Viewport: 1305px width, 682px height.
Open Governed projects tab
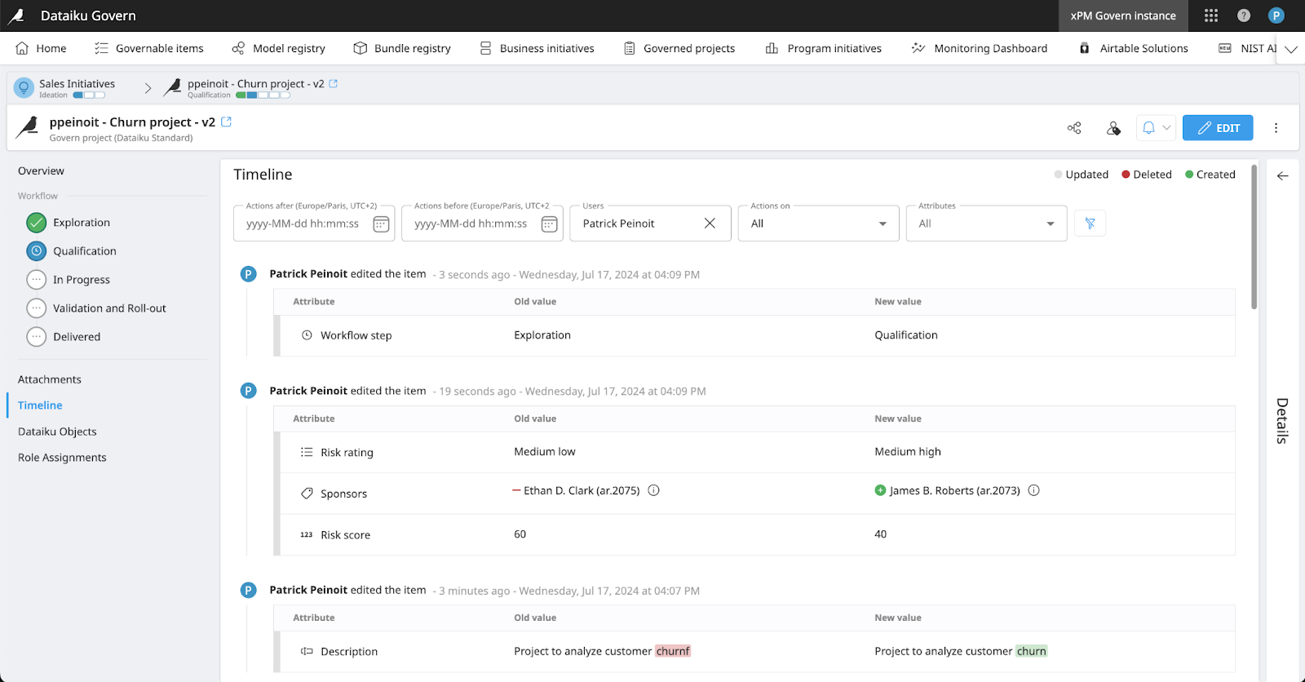click(x=679, y=48)
